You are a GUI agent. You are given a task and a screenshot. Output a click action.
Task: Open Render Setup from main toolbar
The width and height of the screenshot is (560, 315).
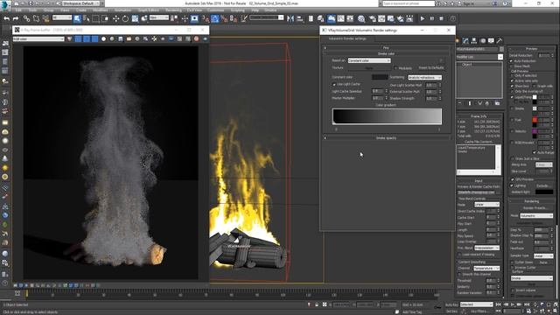coord(373,18)
